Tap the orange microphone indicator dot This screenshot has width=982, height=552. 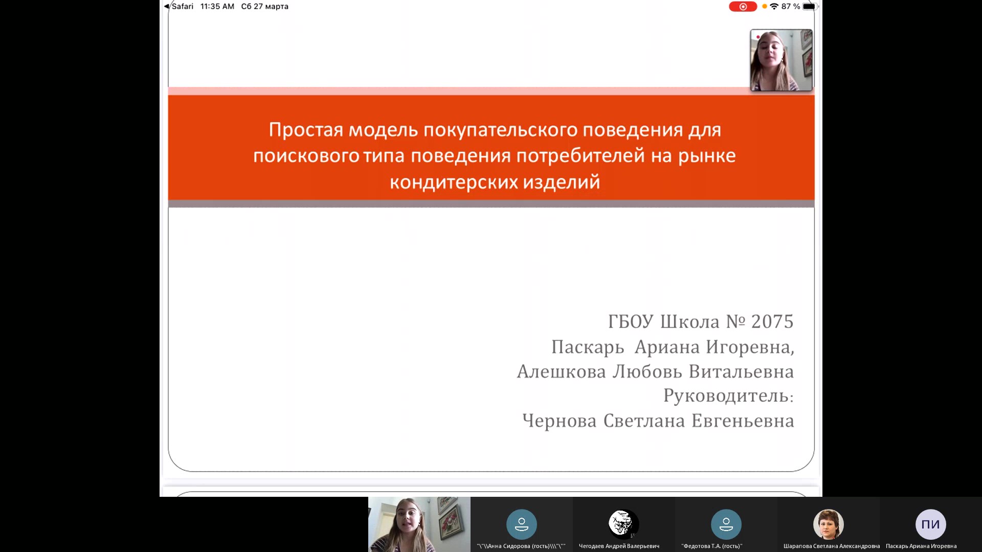point(765,7)
